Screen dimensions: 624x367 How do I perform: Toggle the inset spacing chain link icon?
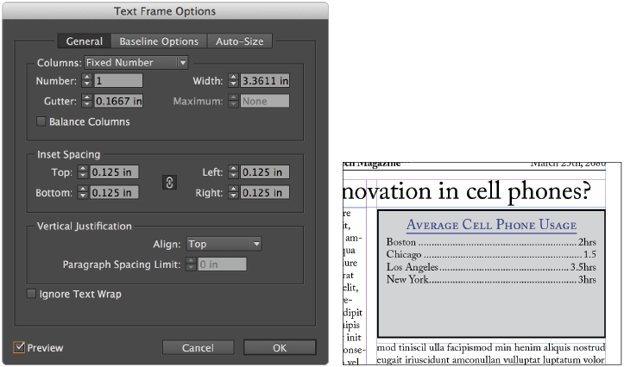pos(170,182)
